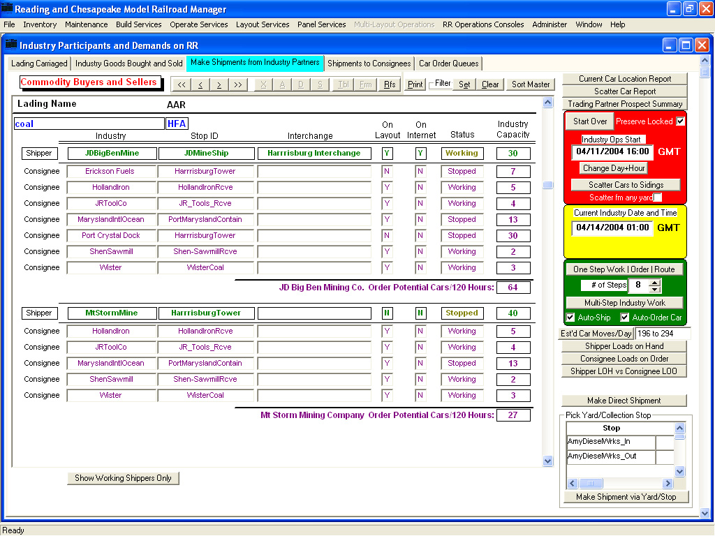Click Scatter Cars to Sidings button
The image size is (715, 536).
tap(626, 184)
